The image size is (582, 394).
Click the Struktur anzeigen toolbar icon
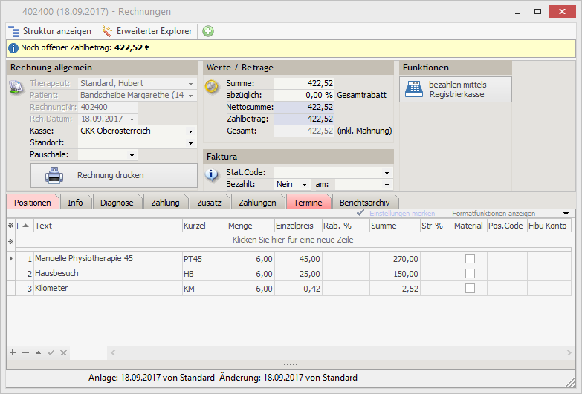pyautogui.click(x=14, y=31)
